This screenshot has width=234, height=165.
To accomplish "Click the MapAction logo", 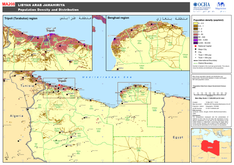I will pyautogui.click(x=222, y=7).
